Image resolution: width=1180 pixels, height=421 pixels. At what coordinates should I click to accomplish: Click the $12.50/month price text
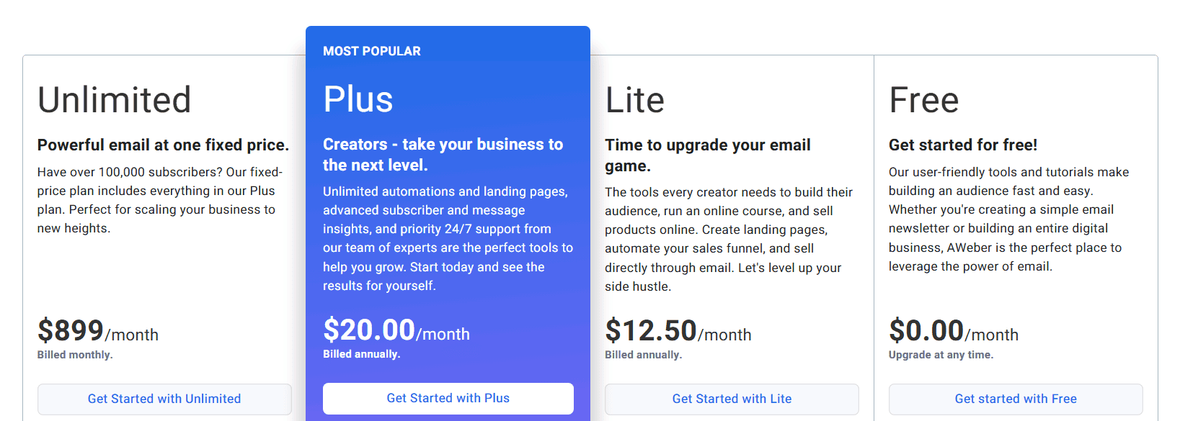pos(678,331)
